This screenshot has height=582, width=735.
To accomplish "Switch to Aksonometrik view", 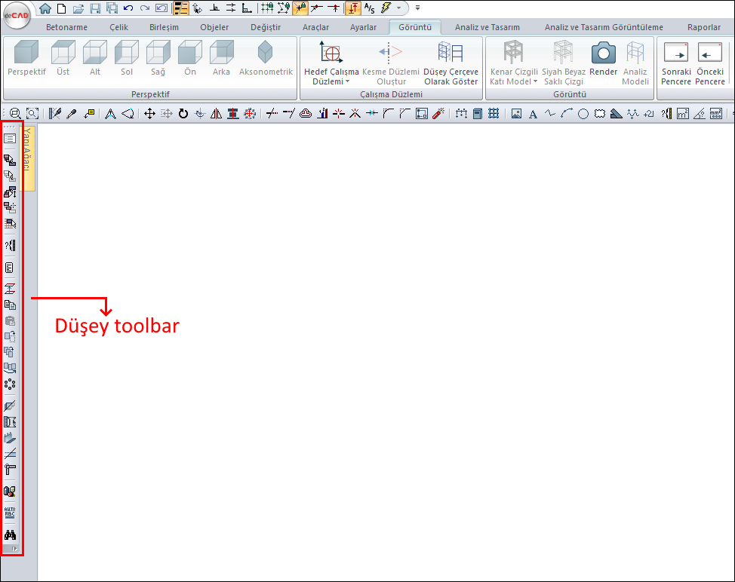I will pos(266,58).
